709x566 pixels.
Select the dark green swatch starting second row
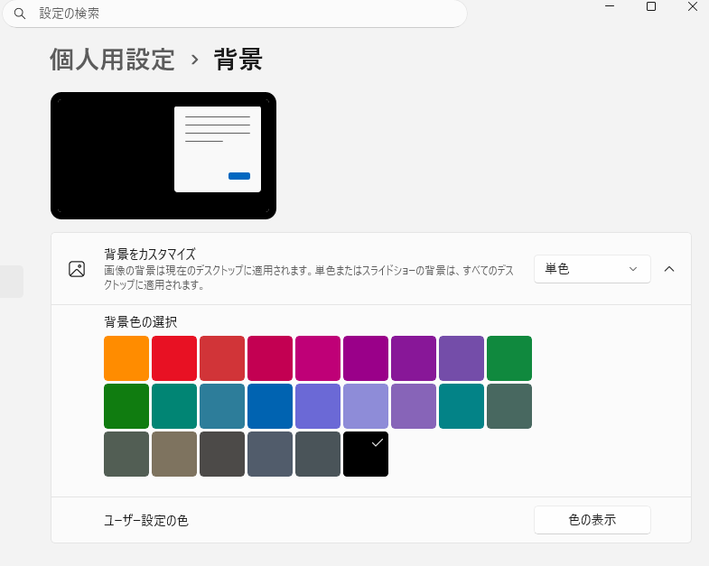[126, 406]
